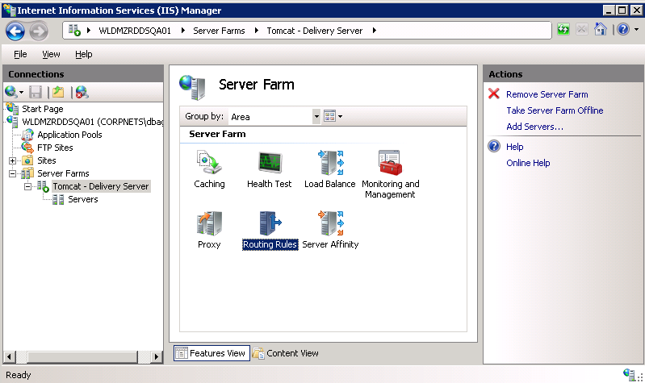
Task: Collapse the Tomcat - Delivery Server node
Action: [x=27, y=186]
